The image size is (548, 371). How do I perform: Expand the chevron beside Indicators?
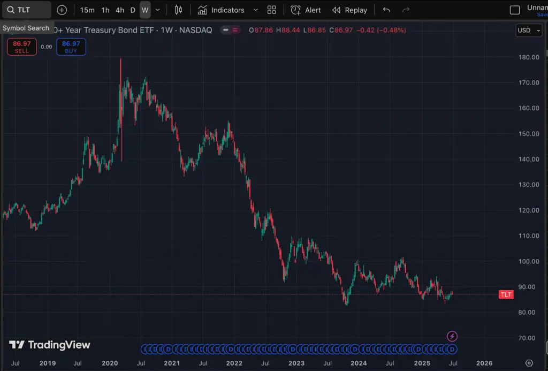[x=255, y=10]
